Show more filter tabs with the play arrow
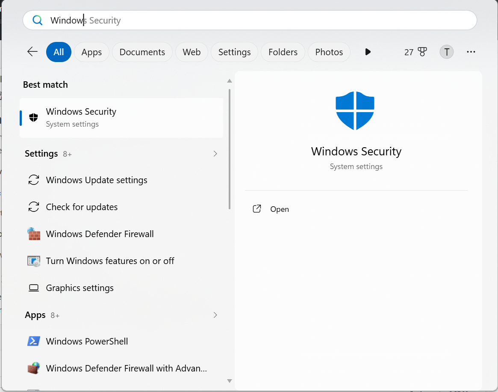This screenshot has width=498, height=392. pos(368,52)
